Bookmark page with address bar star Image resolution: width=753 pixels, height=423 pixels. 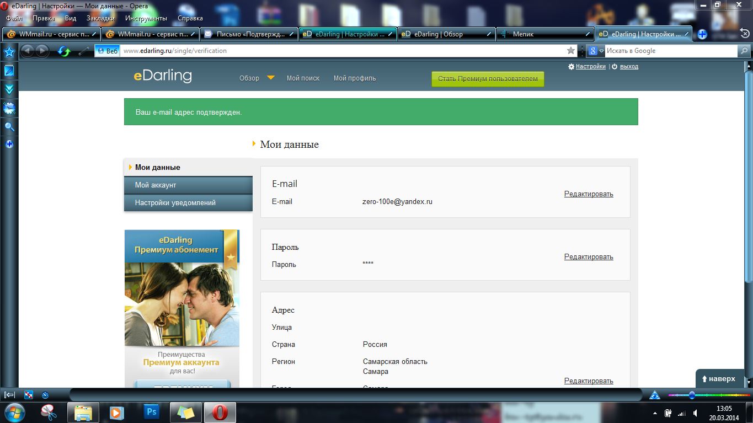click(571, 51)
